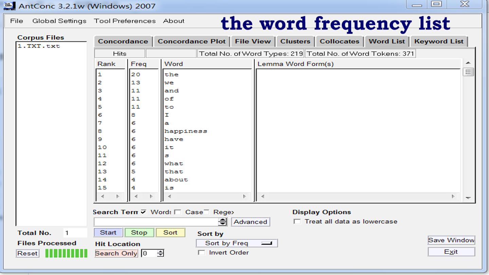Open the File menu
Viewport: 489px width, 275px height.
[x=17, y=21]
